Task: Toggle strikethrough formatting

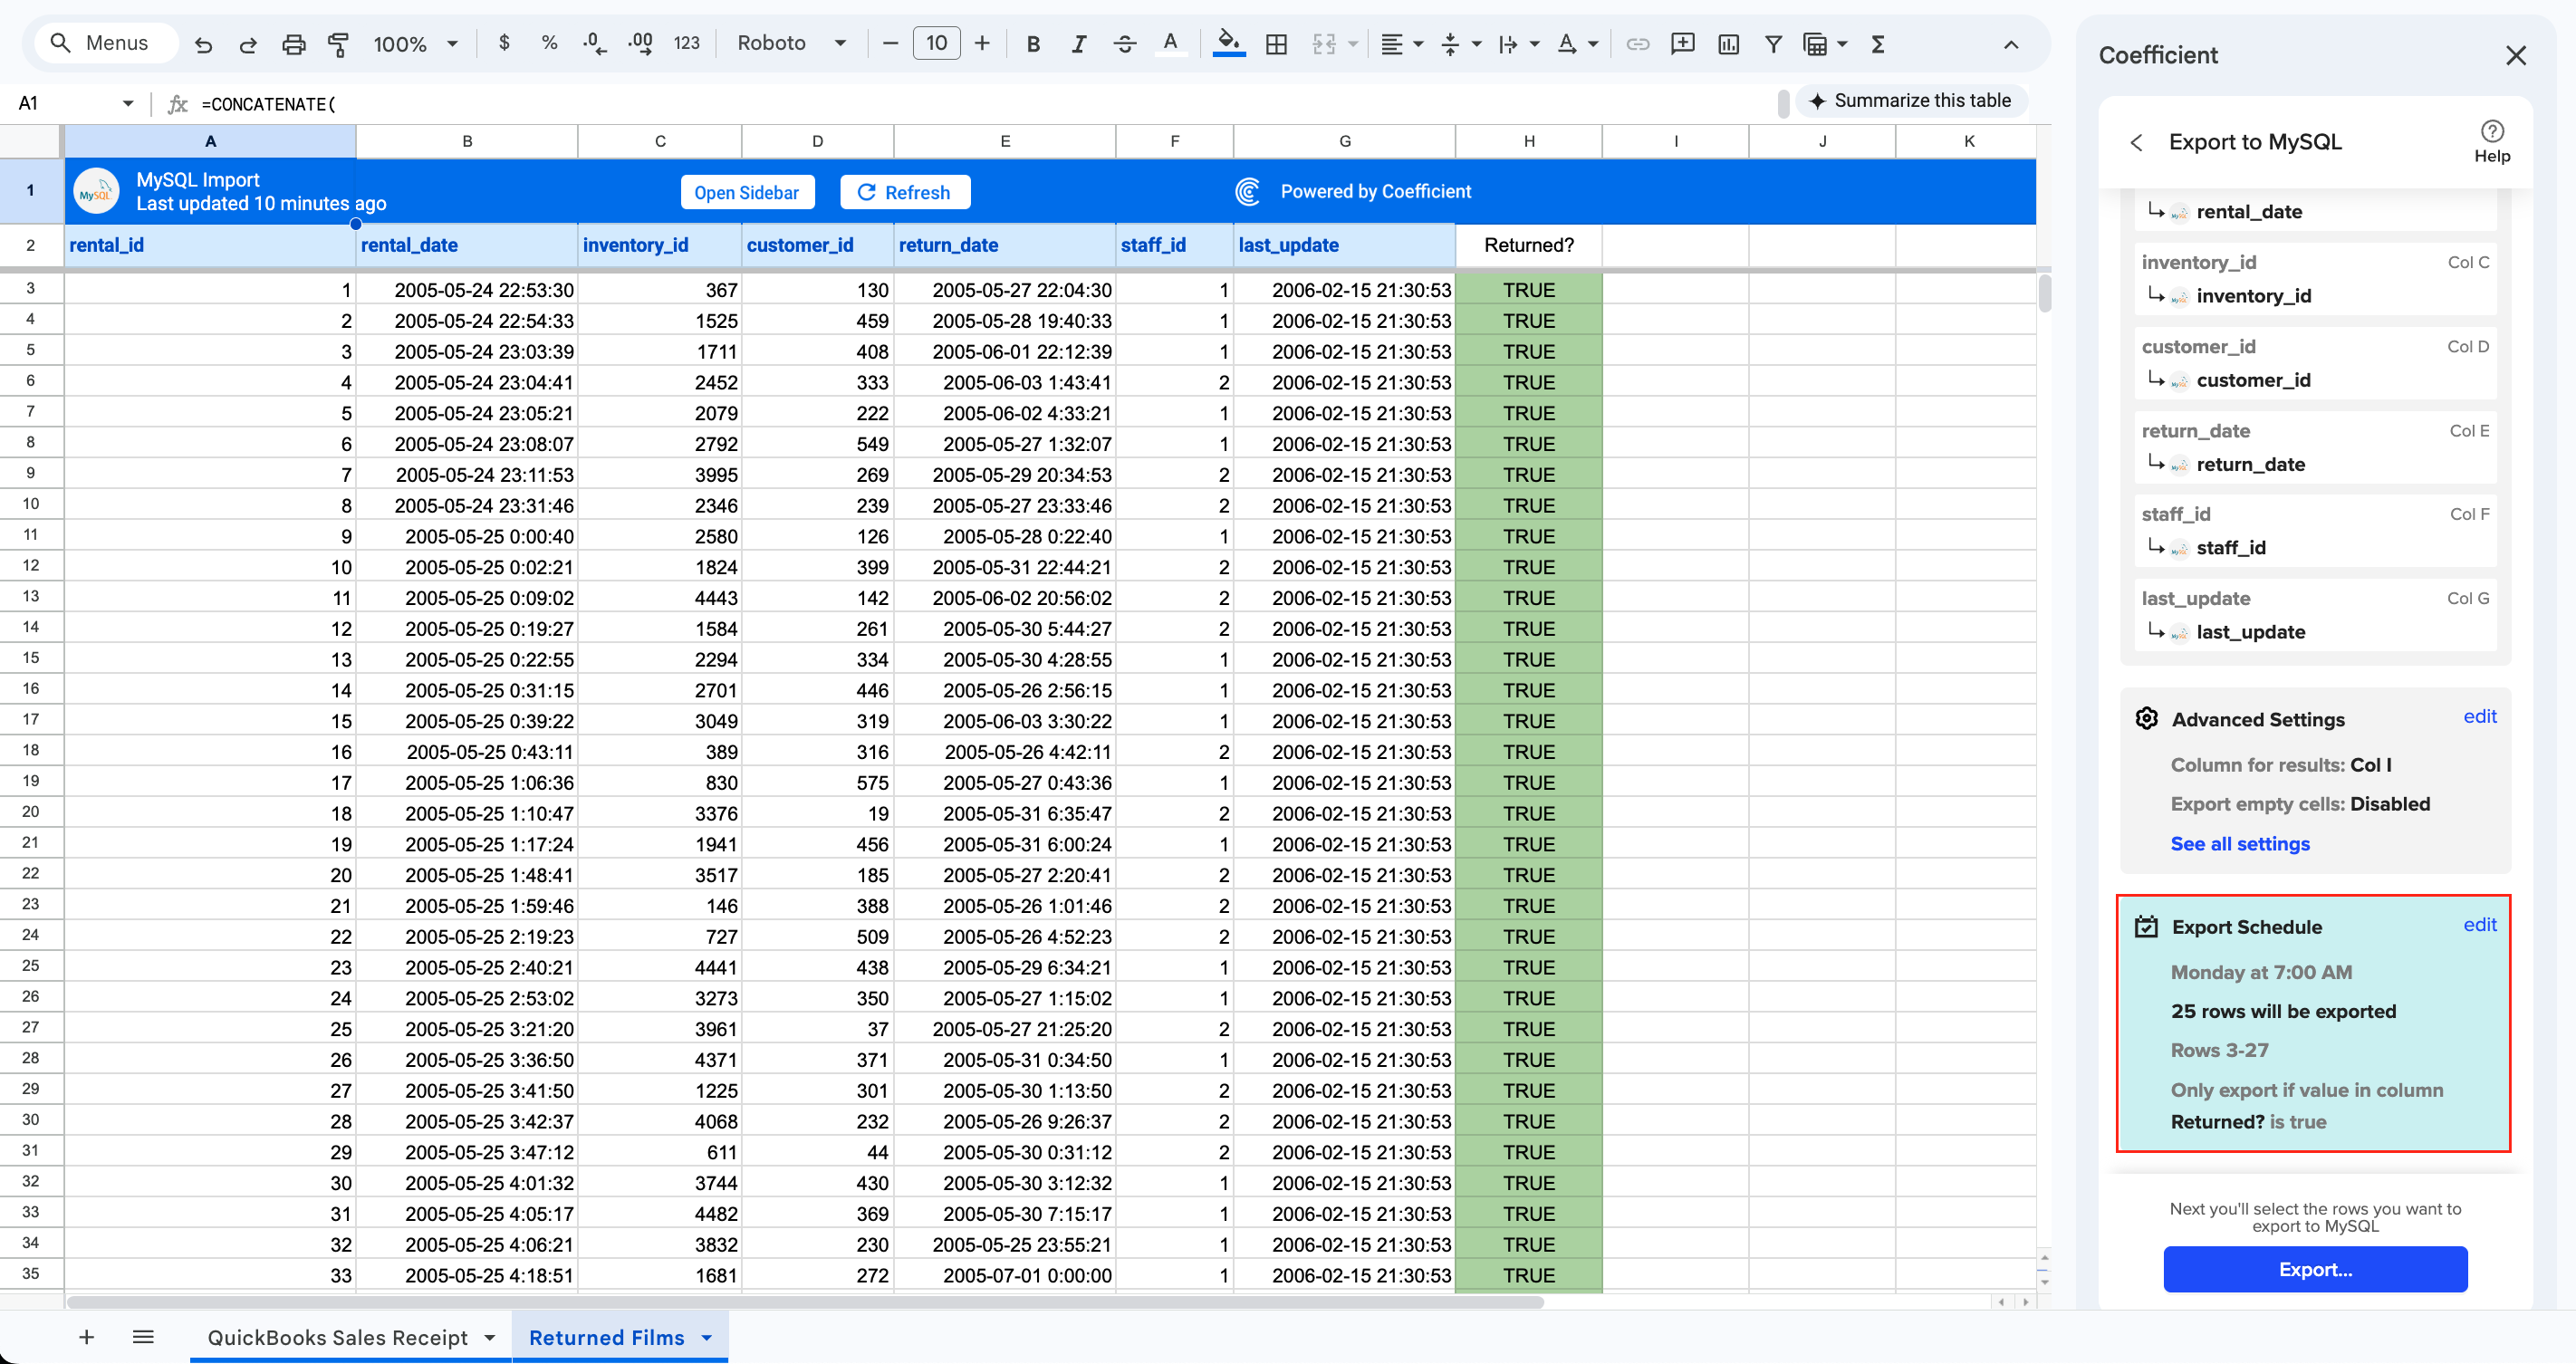Action: [1125, 43]
